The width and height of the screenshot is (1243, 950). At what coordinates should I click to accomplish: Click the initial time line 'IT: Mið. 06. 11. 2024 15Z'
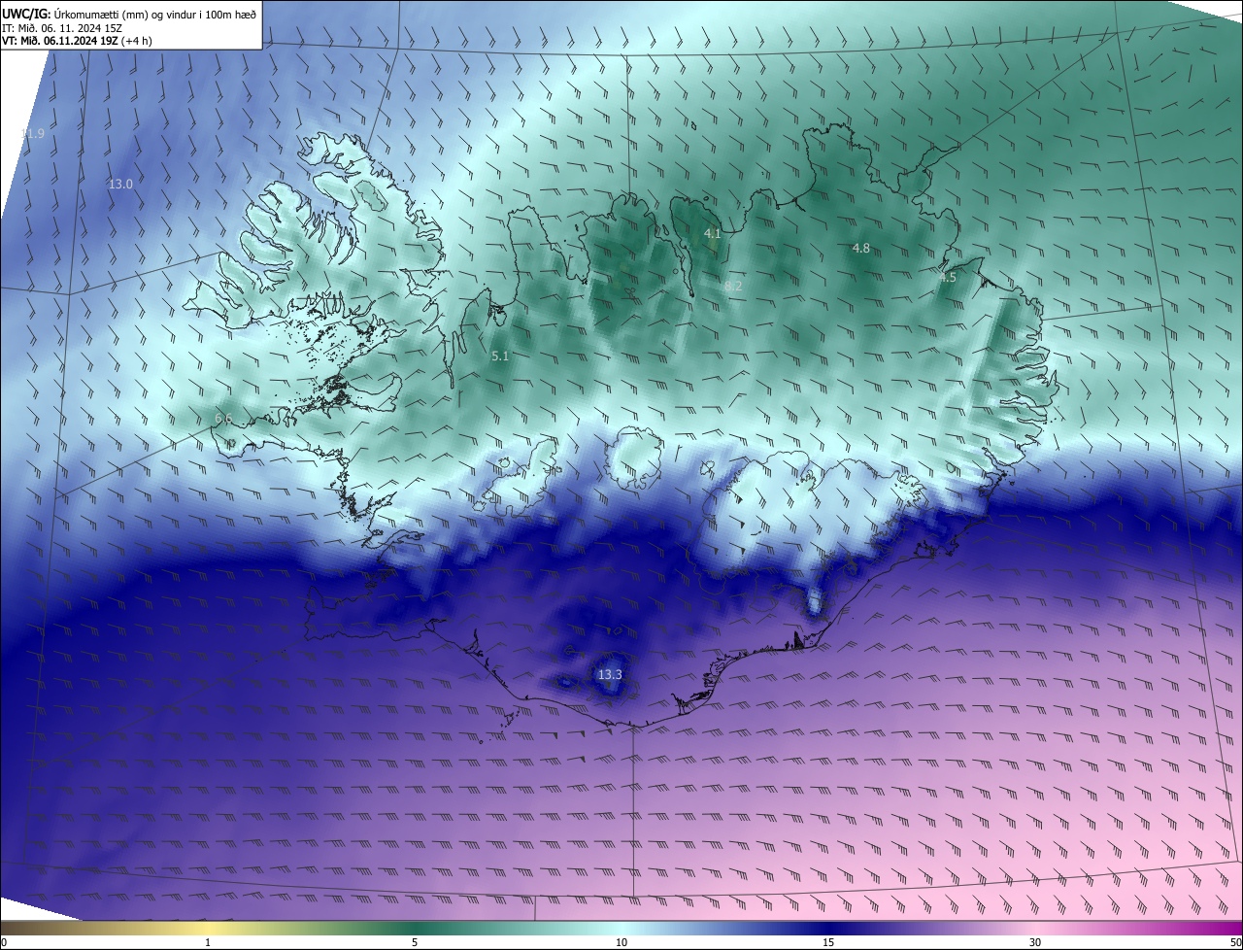(61, 28)
